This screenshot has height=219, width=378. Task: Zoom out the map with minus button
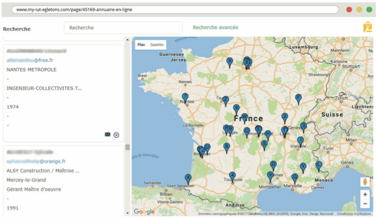click(x=365, y=204)
